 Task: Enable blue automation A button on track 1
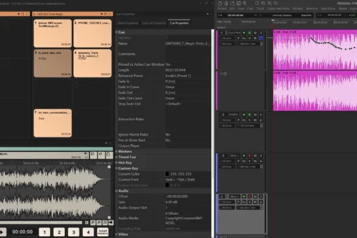tap(261, 38)
